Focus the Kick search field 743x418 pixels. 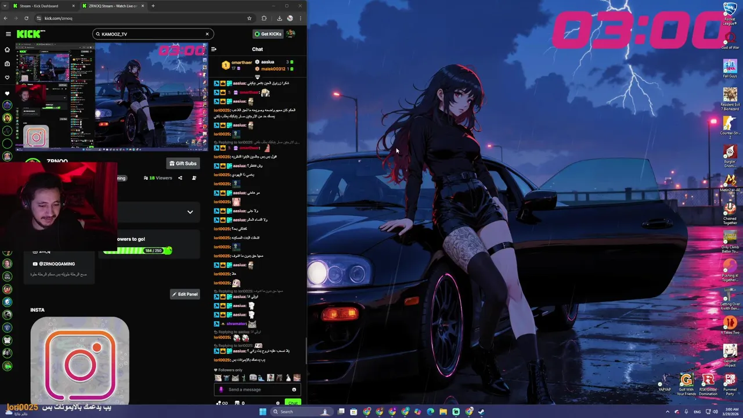point(153,34)
